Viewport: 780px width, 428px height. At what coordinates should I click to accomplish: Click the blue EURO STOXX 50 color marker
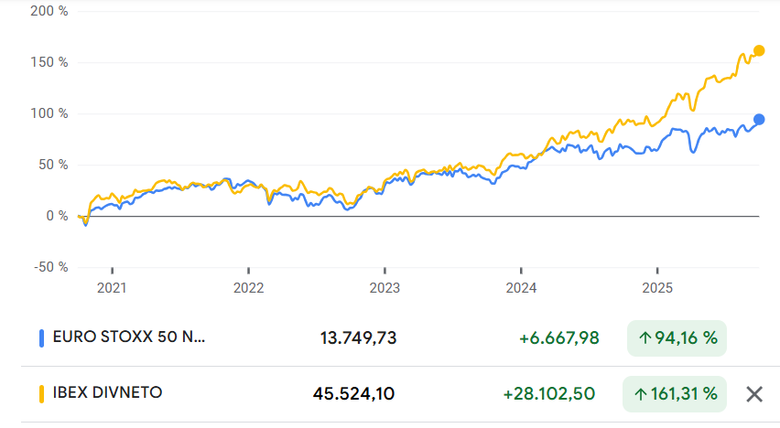[41, 337]
